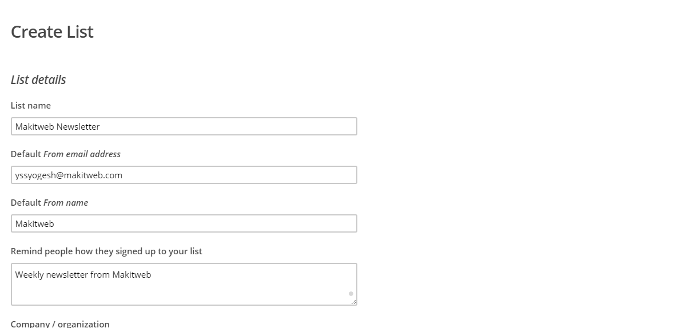Click inside the signup reminder textarea
This screenshot has width=677, height=328.
point(184,284)
